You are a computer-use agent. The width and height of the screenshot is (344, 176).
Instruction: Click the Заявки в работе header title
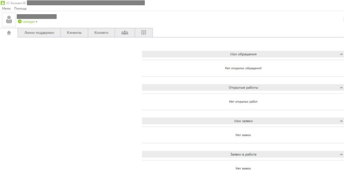[243, 155]
